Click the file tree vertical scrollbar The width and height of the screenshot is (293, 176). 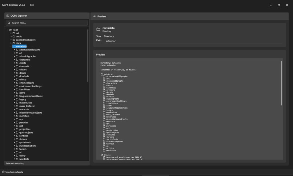coord(88,56)
